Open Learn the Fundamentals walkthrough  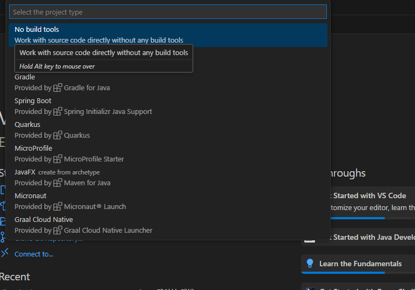(x=358, y=264)
